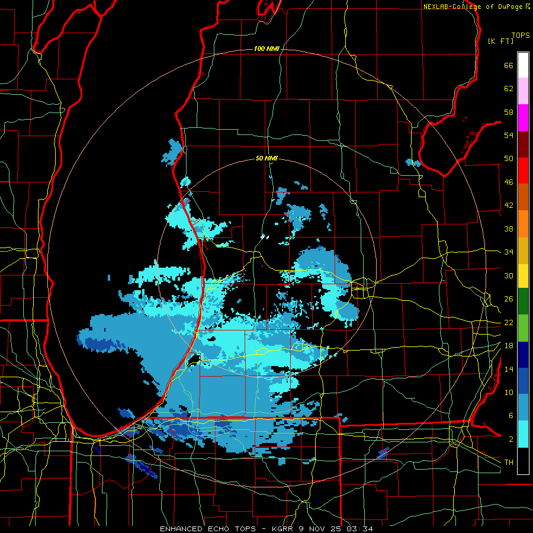533x533 pixels.
Task: Select the bright red legend swatch
Action: coord(523,171)
